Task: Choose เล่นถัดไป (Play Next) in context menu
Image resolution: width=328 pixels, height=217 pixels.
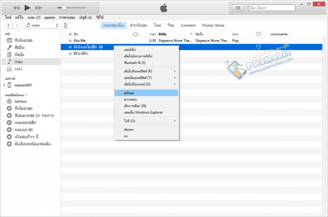Action: click(x=147, y=50)
